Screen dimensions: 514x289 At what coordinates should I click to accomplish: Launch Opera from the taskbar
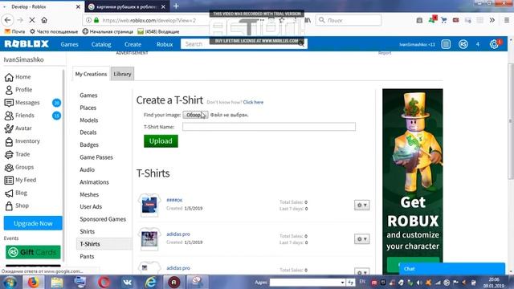point(104,282)
